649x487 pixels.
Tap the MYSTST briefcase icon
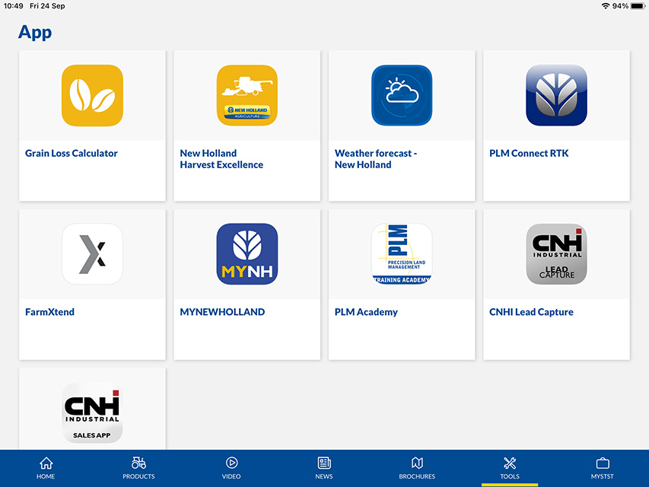603,463
